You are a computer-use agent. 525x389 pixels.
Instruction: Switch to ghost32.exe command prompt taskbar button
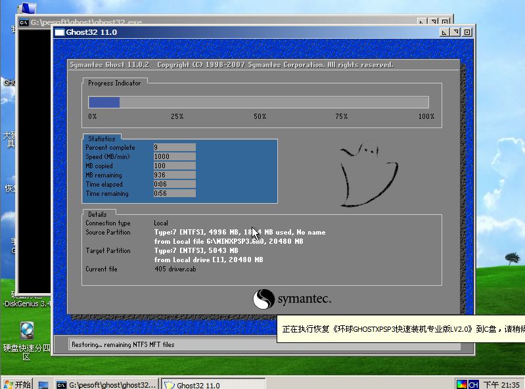[x=106, y=384]
